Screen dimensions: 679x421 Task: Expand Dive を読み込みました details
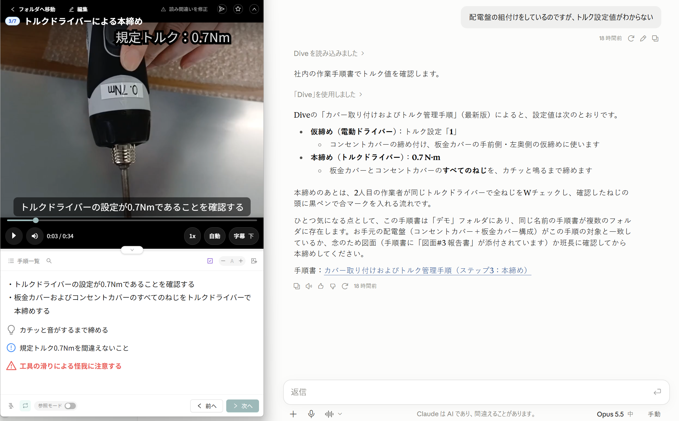(329, 53)
